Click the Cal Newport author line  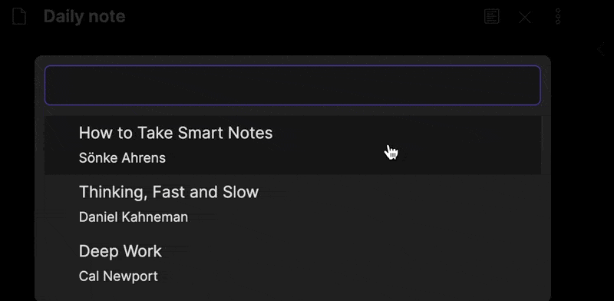pos(118,276)
